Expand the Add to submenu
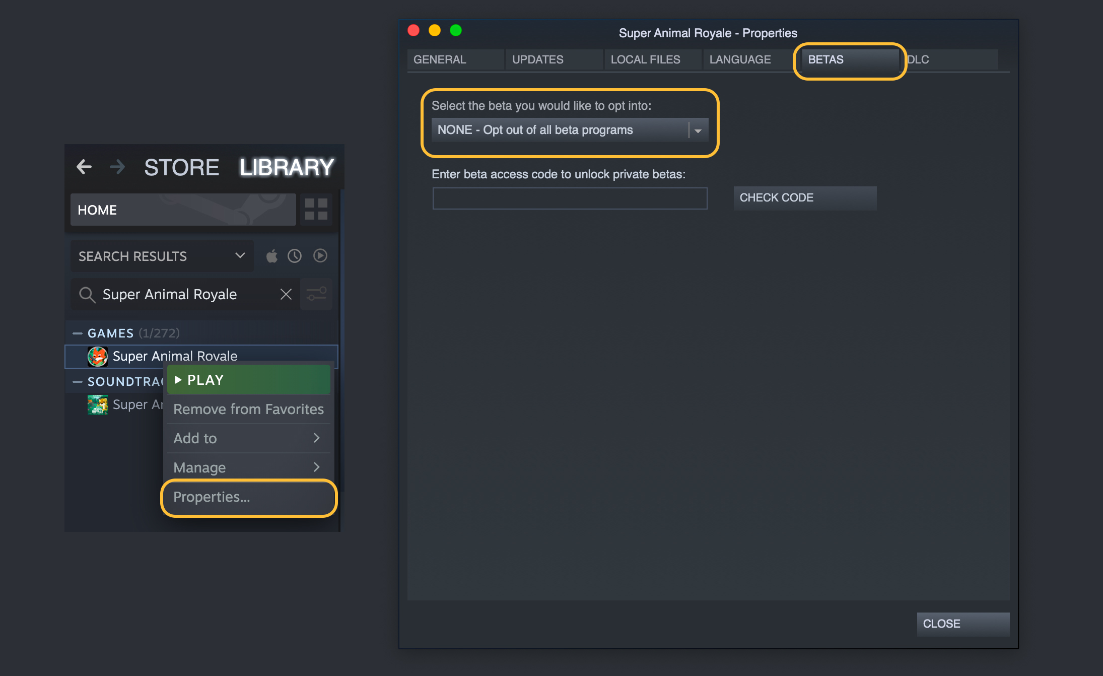Viewport: 1103px width, 676px height. coord(249,438)
